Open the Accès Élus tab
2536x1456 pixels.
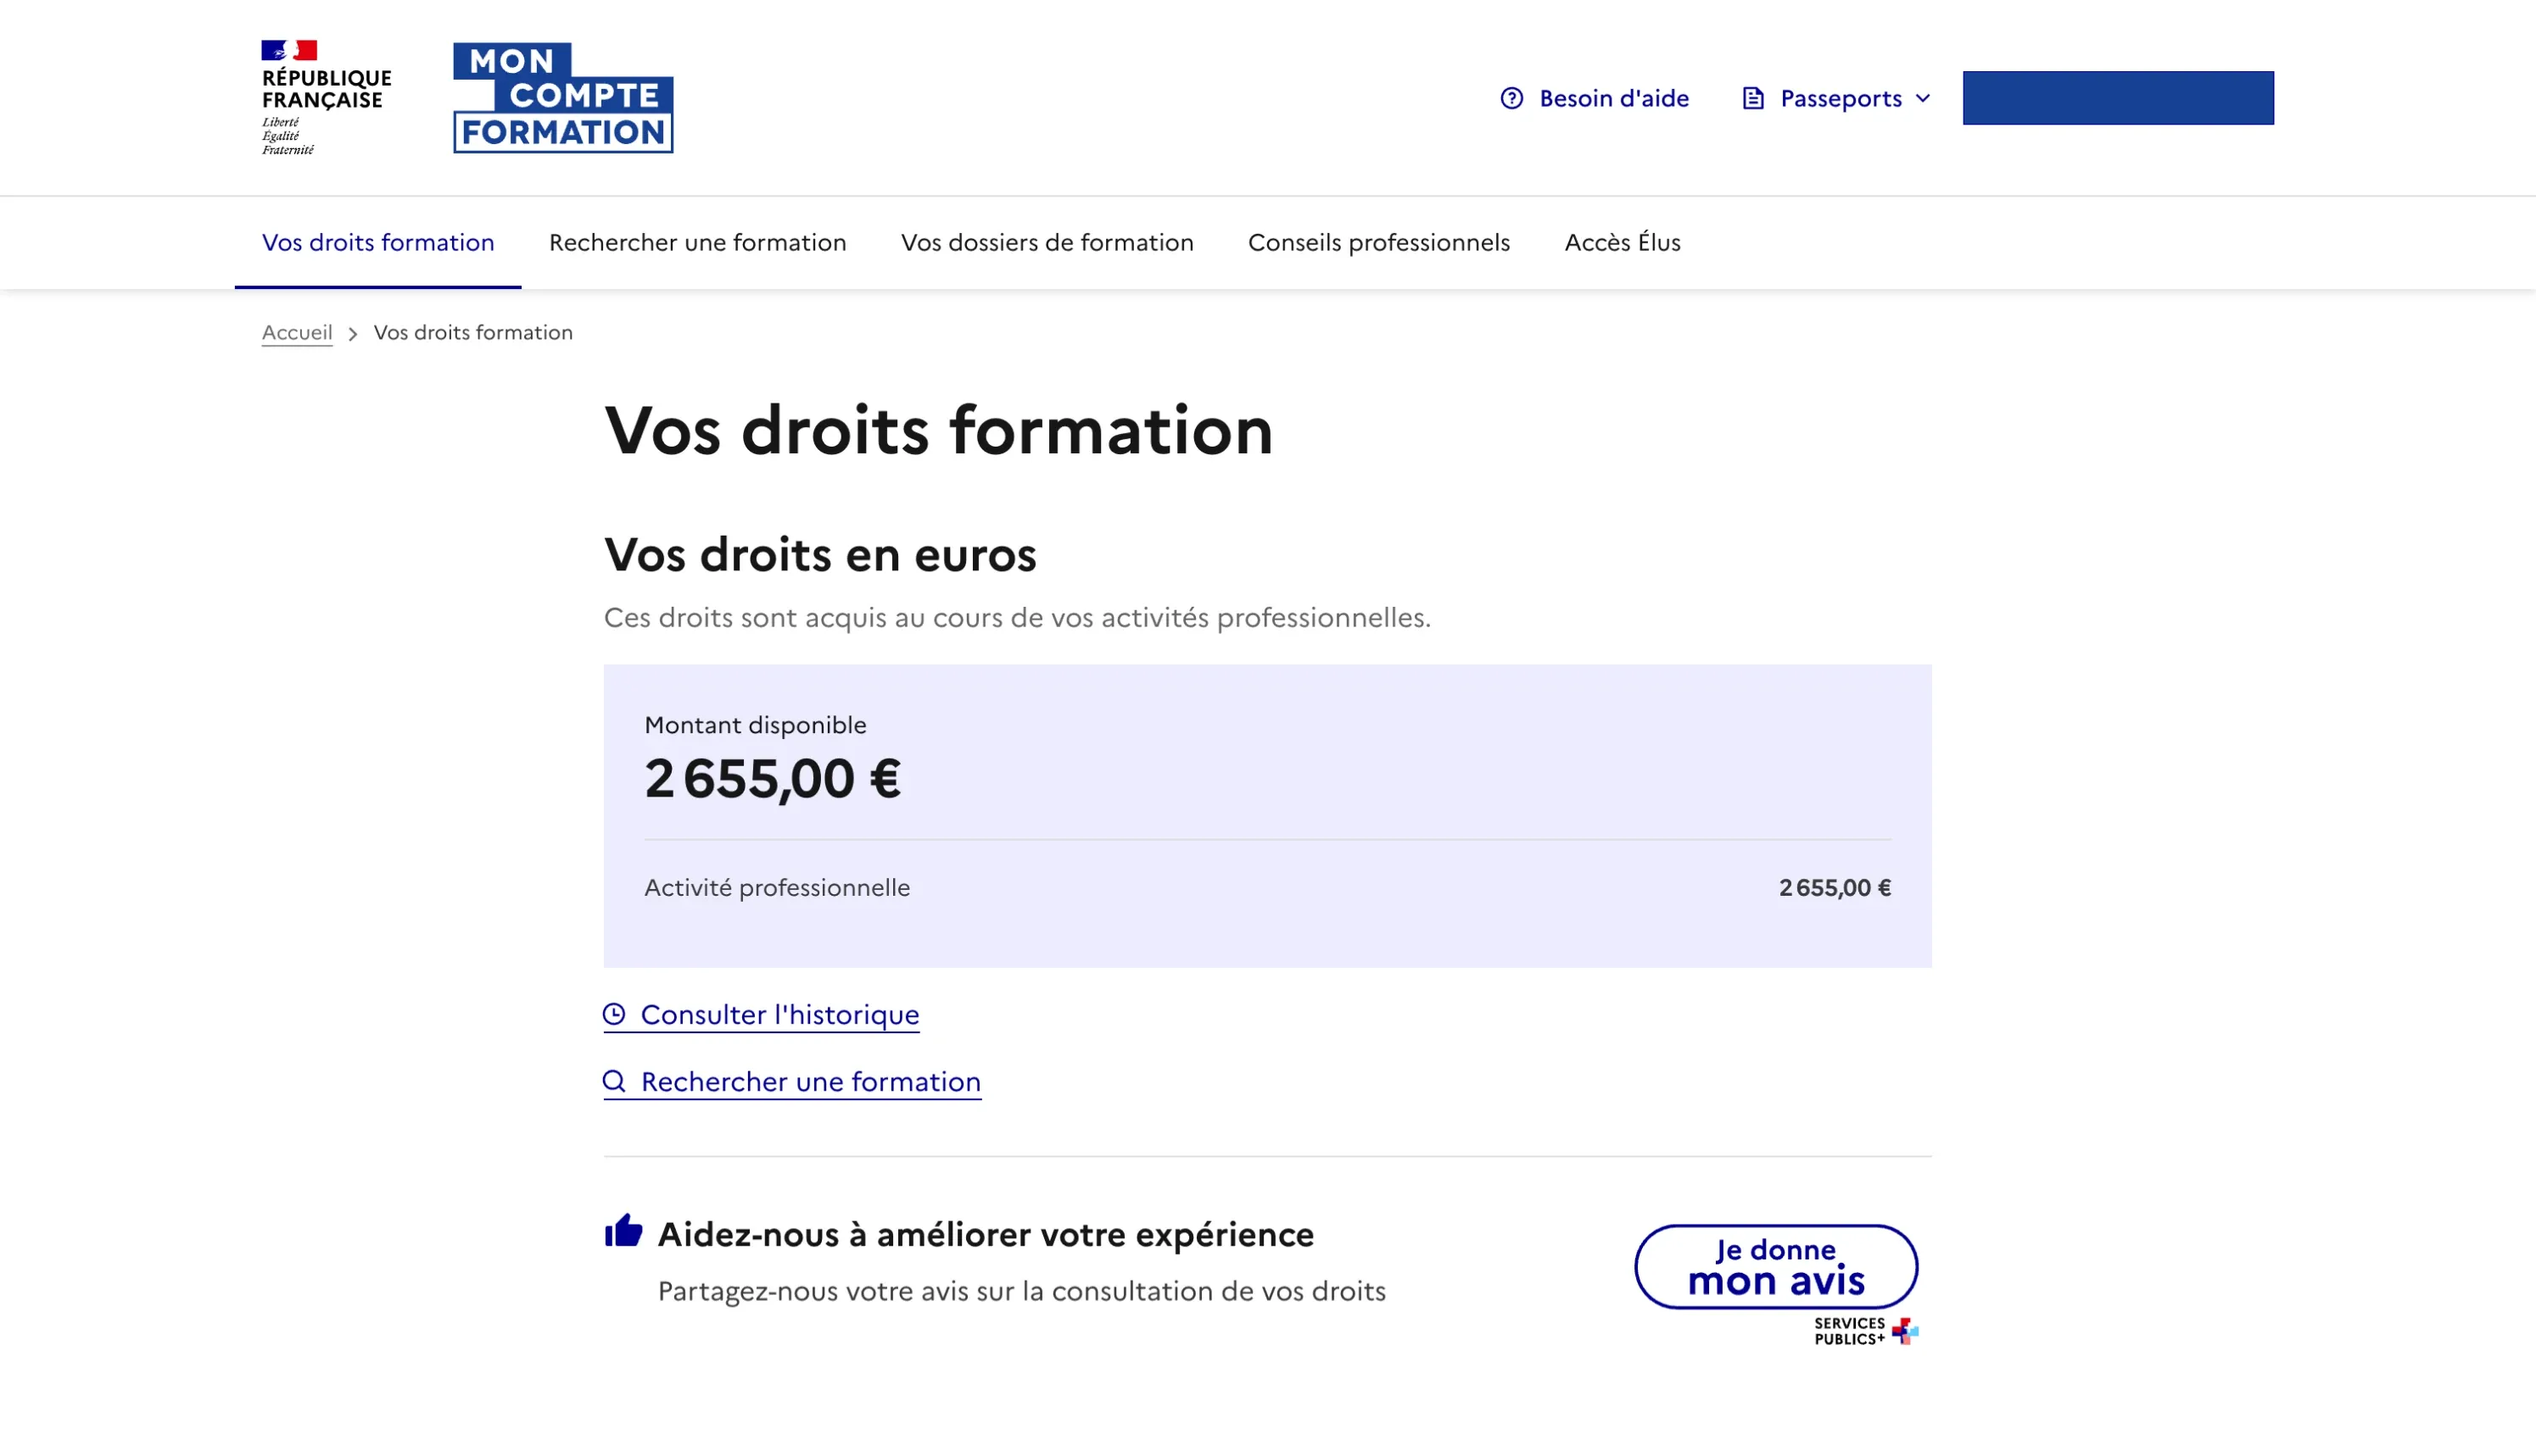1623,242
